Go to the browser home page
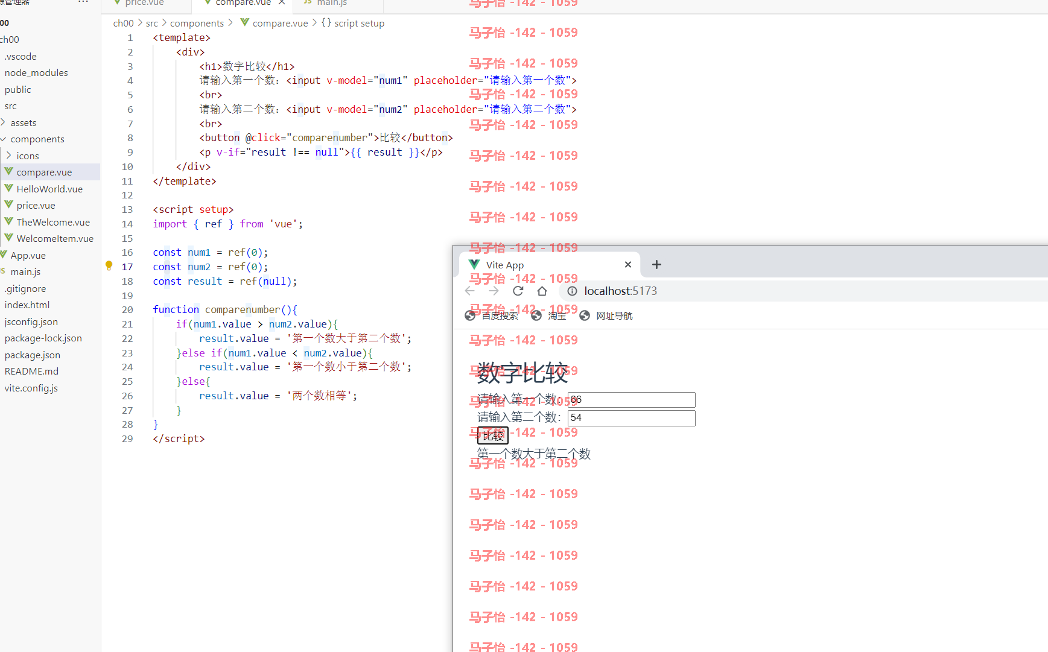 pos(542,291)
